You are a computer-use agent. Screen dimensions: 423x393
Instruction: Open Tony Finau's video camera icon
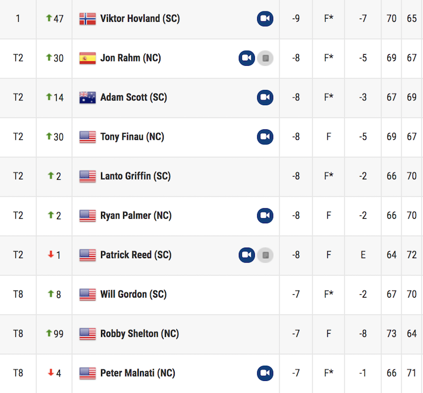click(x=265, y=137)
